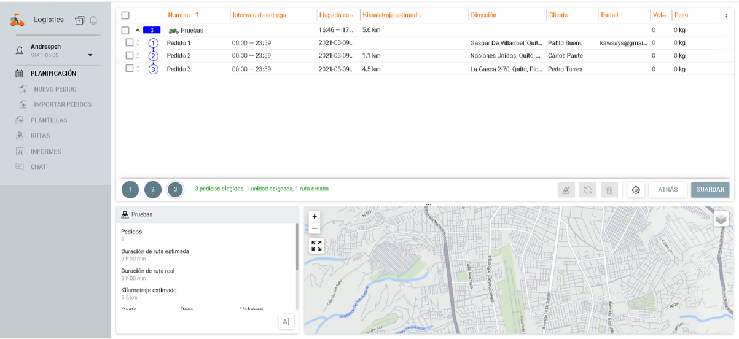
Task: Click address La Gasca 2-70, Quito
Action: [506, 69]
